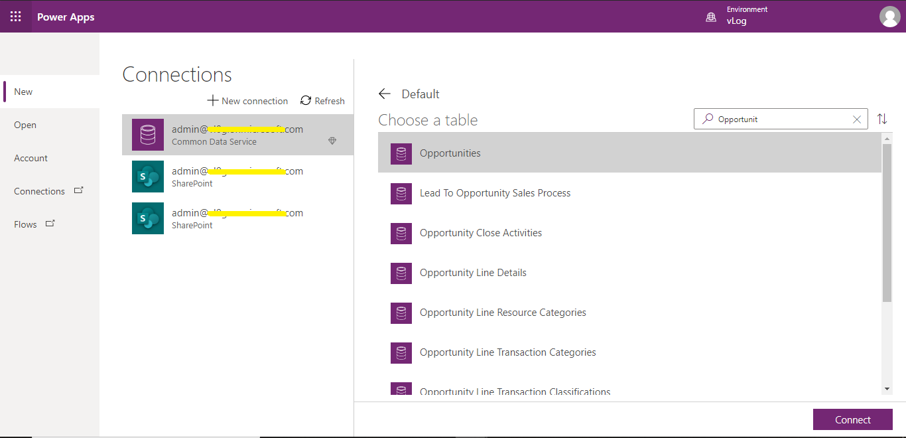Open the user account avatar
This screenshot has height=438, width=906.
tap(889, 17)
